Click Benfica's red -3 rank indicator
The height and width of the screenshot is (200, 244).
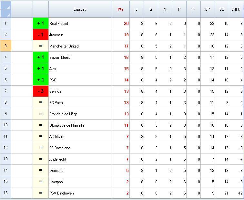pyautogui.click(x=40, y=91)
